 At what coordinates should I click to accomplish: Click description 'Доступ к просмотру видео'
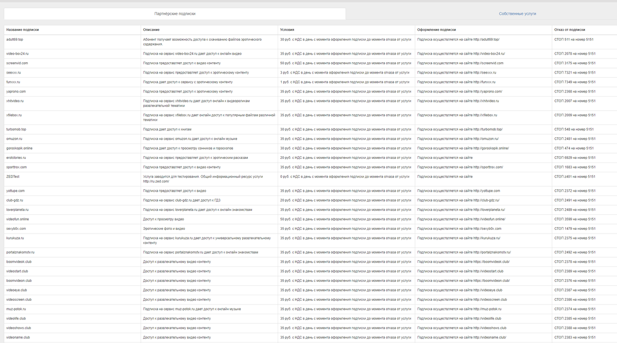(164, 219)
